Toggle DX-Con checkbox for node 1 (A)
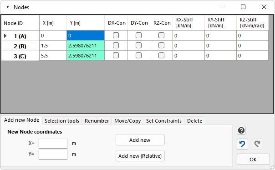275x170 pixels. click(116, 36)
